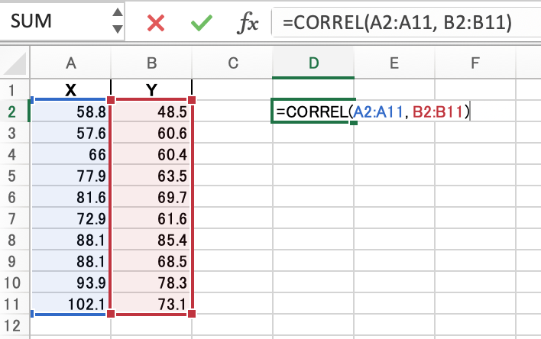Select column C header
The width and height of the screenshot is (541, 339).
(232, 63)
